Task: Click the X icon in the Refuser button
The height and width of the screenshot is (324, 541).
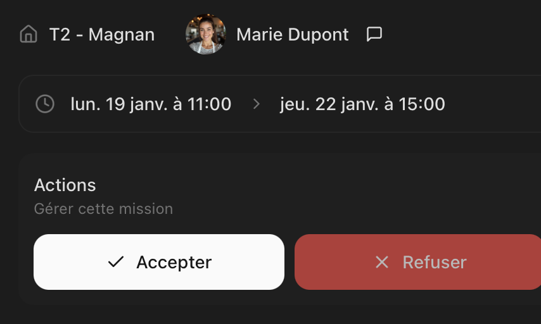Action: click(382, 262)
